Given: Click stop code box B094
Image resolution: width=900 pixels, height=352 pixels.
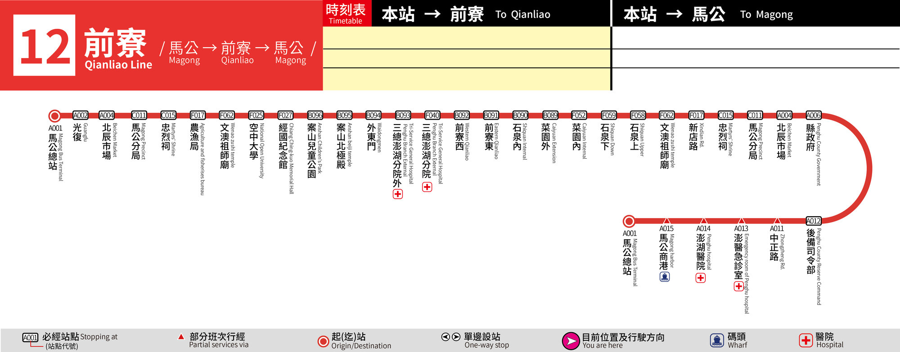Looking at the screenshot, I should 373,116.
